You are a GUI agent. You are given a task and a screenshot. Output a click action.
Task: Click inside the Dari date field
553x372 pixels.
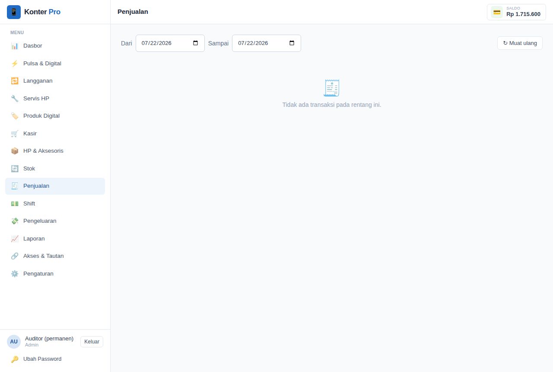[170, 43]
